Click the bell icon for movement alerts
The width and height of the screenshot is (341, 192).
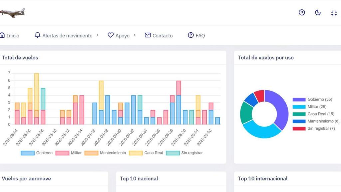tap(38, 35)
